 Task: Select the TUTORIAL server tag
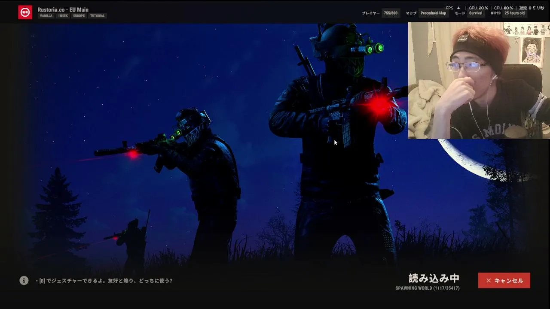tap(98, 16)
